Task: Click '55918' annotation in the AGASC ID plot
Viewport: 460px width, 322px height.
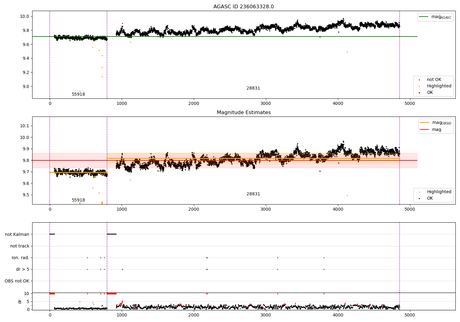Action: 79,94
